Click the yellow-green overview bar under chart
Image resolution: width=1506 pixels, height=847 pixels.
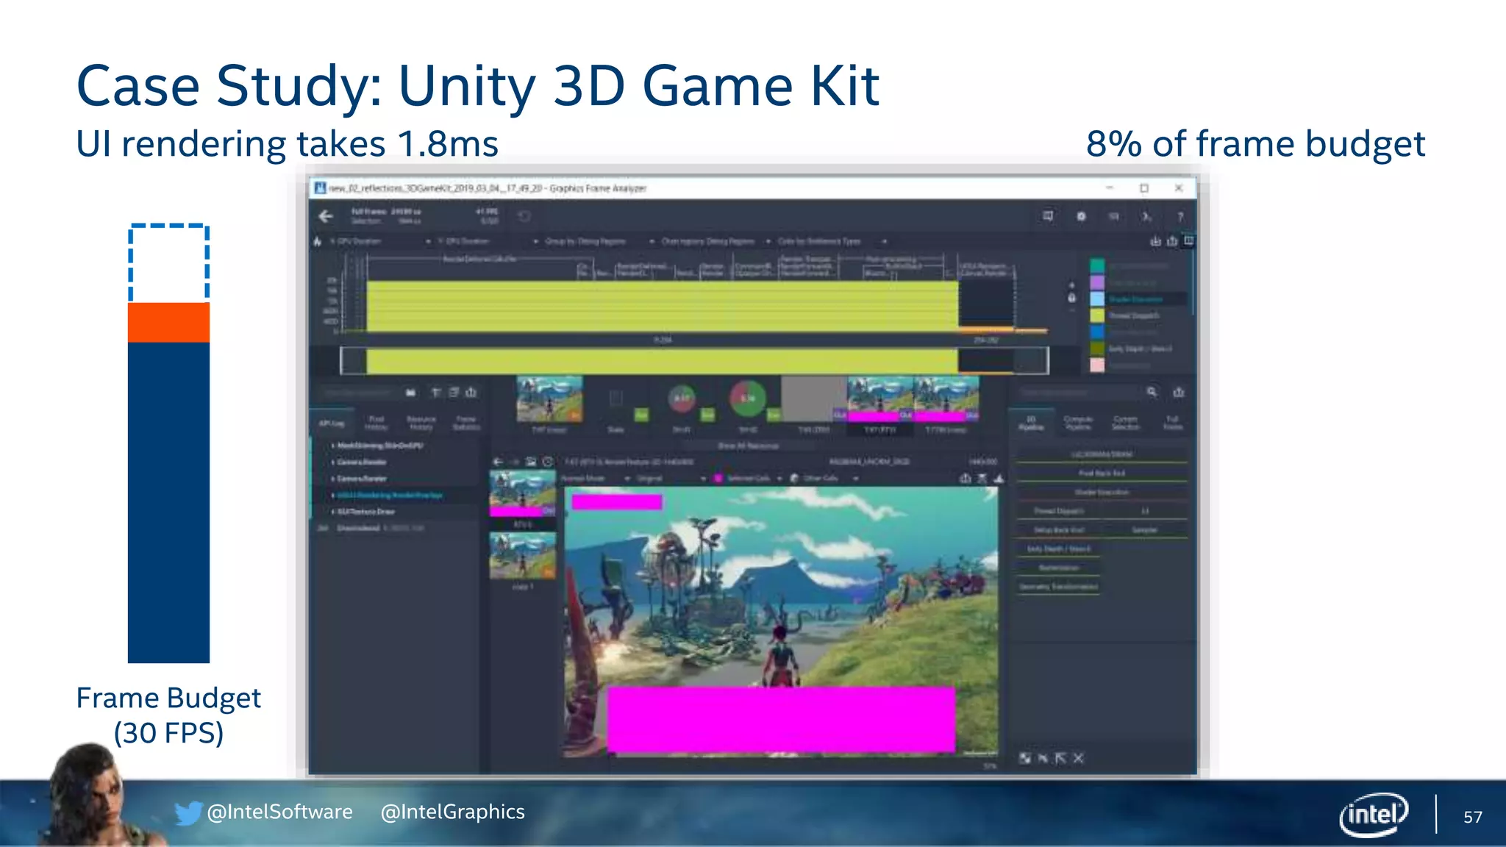click(x=662, y=360)
